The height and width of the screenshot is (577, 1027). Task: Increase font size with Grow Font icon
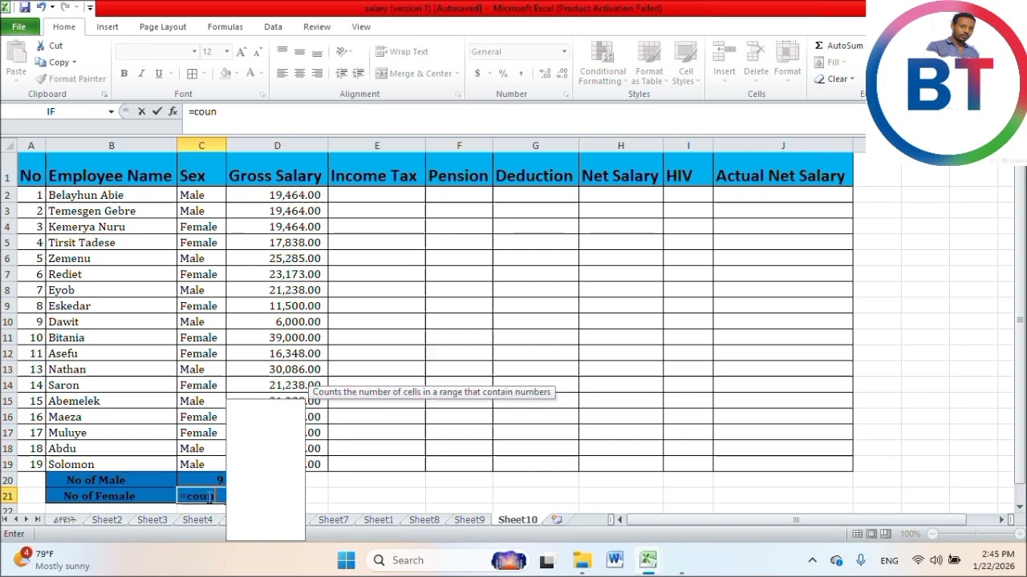242,51
